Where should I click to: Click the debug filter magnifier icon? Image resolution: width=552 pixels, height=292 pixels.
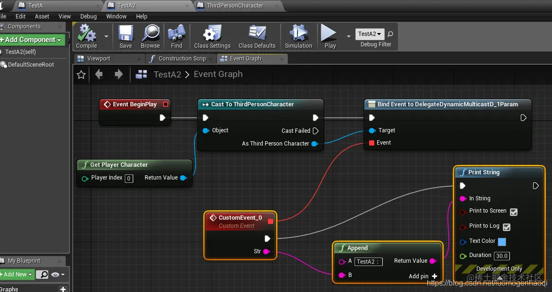pos(390,34)
